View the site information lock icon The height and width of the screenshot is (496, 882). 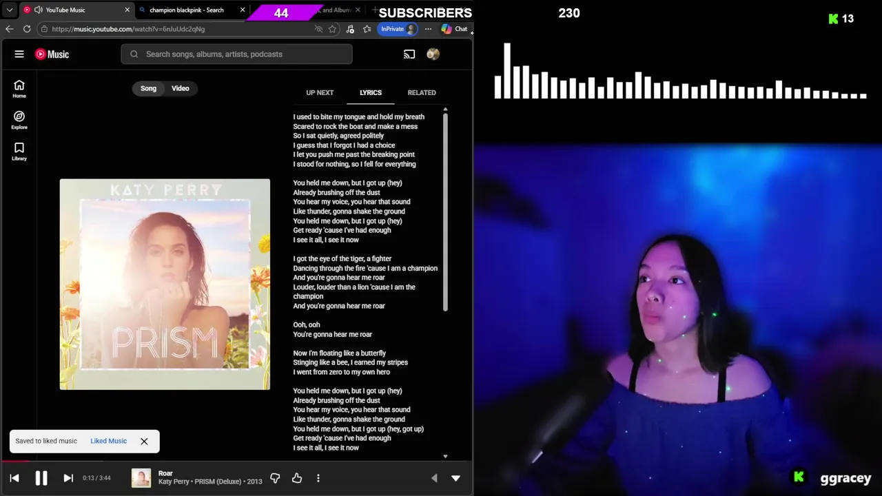pyautogui.click(x=44, y=29)
